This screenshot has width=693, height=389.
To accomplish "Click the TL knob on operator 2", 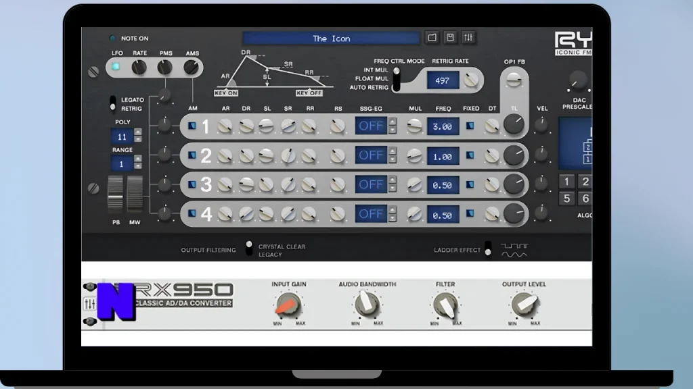I will 514,155.
